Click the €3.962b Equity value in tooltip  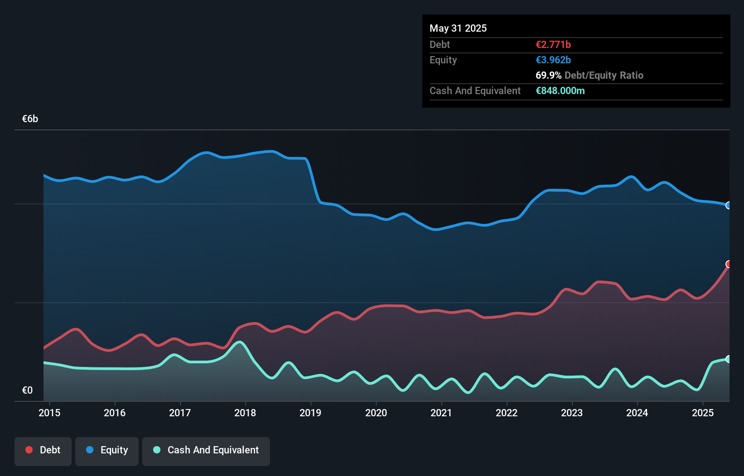(553, 60)
